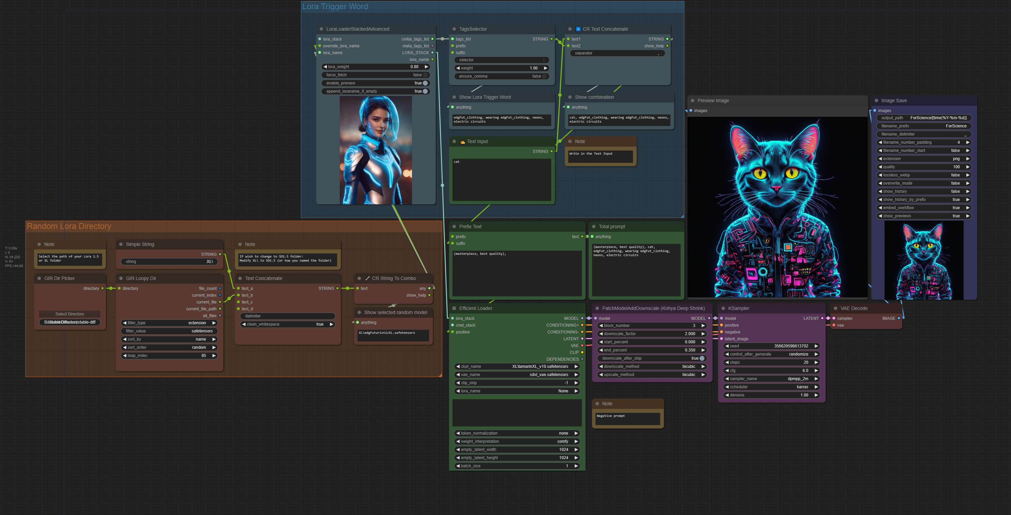Open ckpt_name combo in Efficient Loader
Screen dimensions: 1011x515
pos(517,366)
